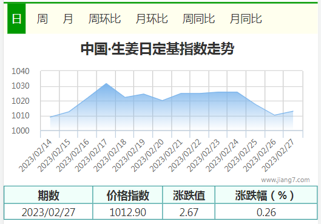Image resolution: width=321 pixels, height=224 pixels.
Task: Click the x-axis label 2023/02/14
Action: point(35,155)
